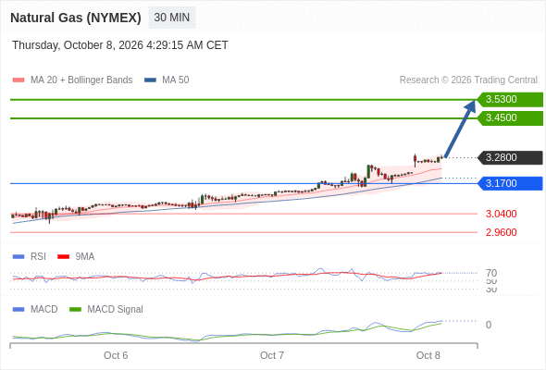The image size is (546, 370).
Task: Click the MA 50 blue legend swatch
Action: click(150, 80)
